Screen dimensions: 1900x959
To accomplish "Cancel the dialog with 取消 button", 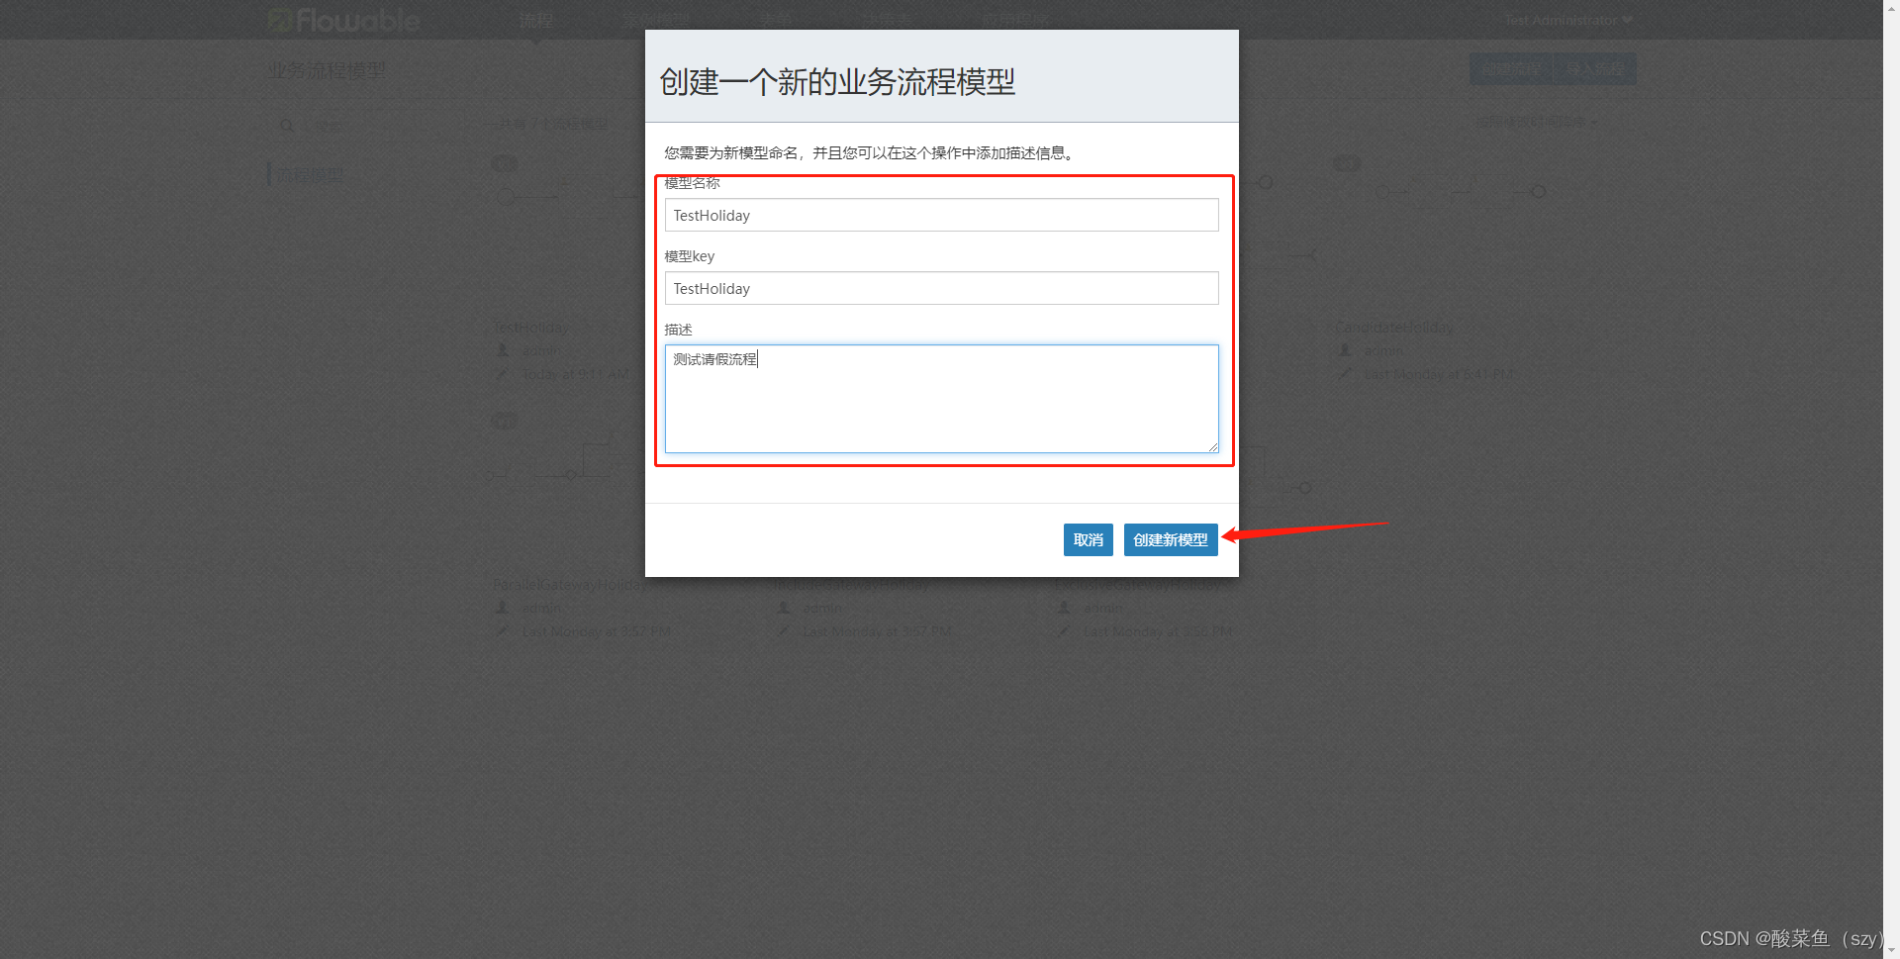I will coord(1088,539).
